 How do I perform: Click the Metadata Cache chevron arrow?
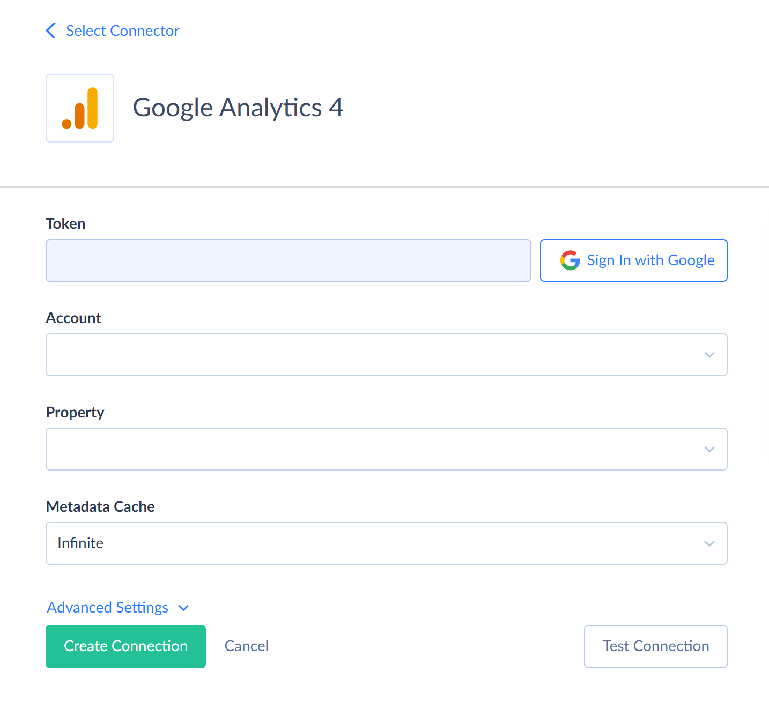pos(709,543)
